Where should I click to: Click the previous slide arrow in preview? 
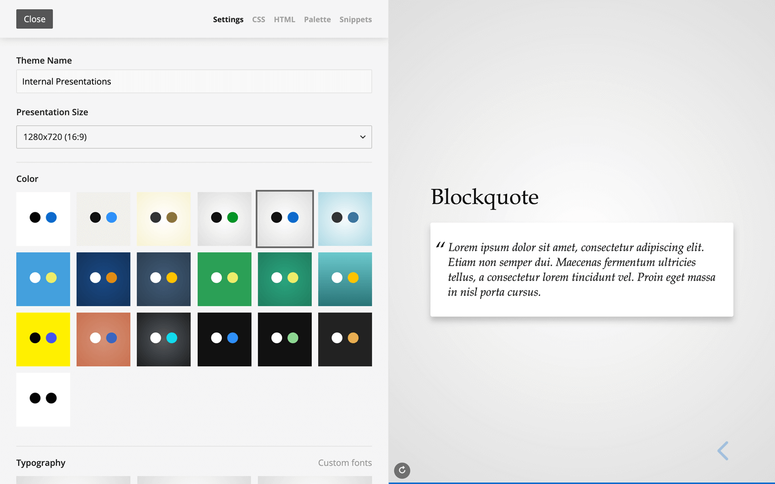pyautogui.click(x=723, y=451)
